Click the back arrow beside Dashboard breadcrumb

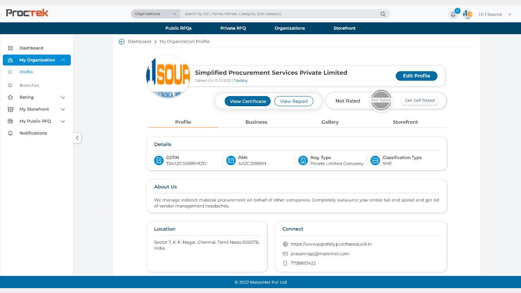(122, 42)
